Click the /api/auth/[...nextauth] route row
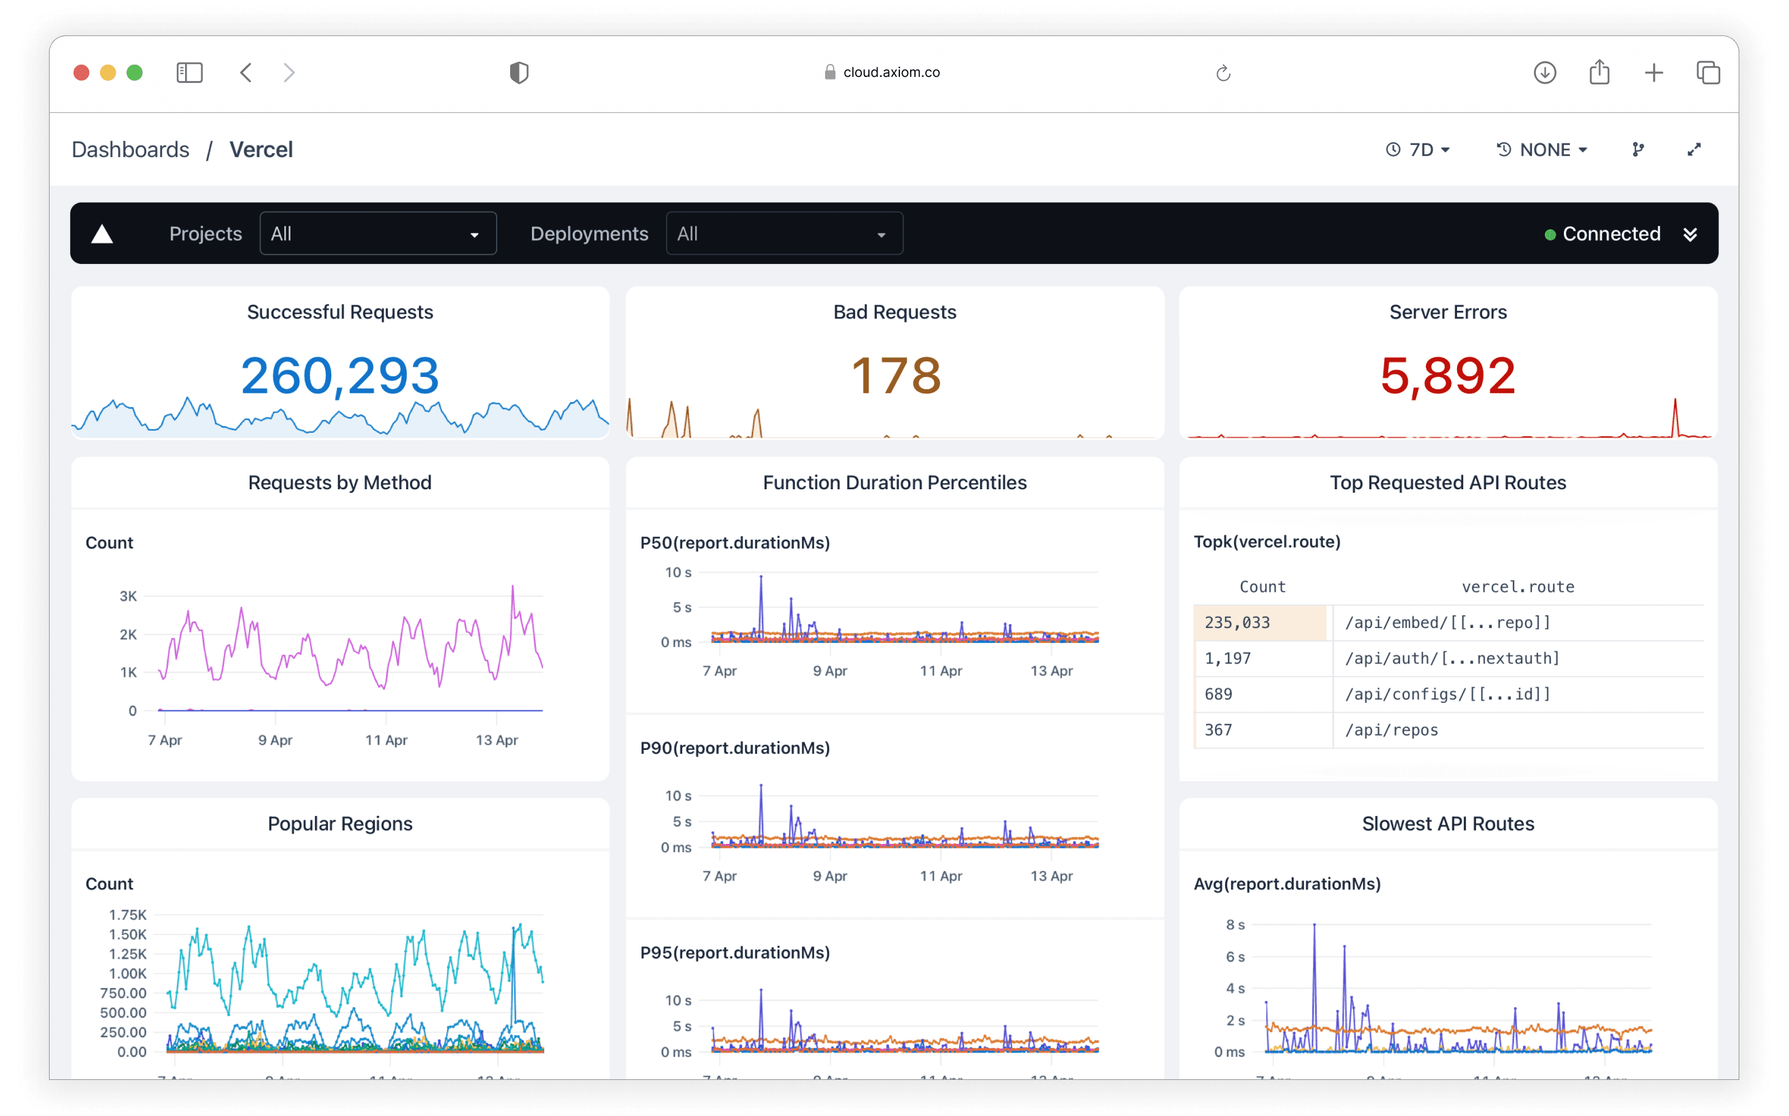Image resolution: width=1789 pixels, height=1116 pixels. point(1452,657)
